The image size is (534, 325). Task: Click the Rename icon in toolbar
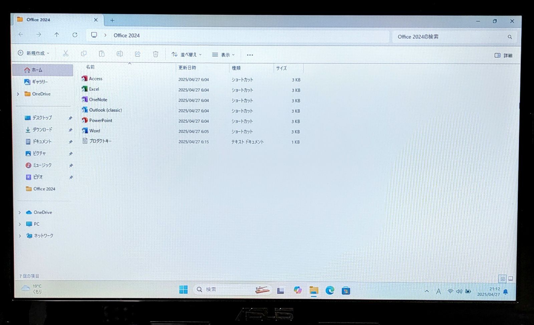coord(119,54)
